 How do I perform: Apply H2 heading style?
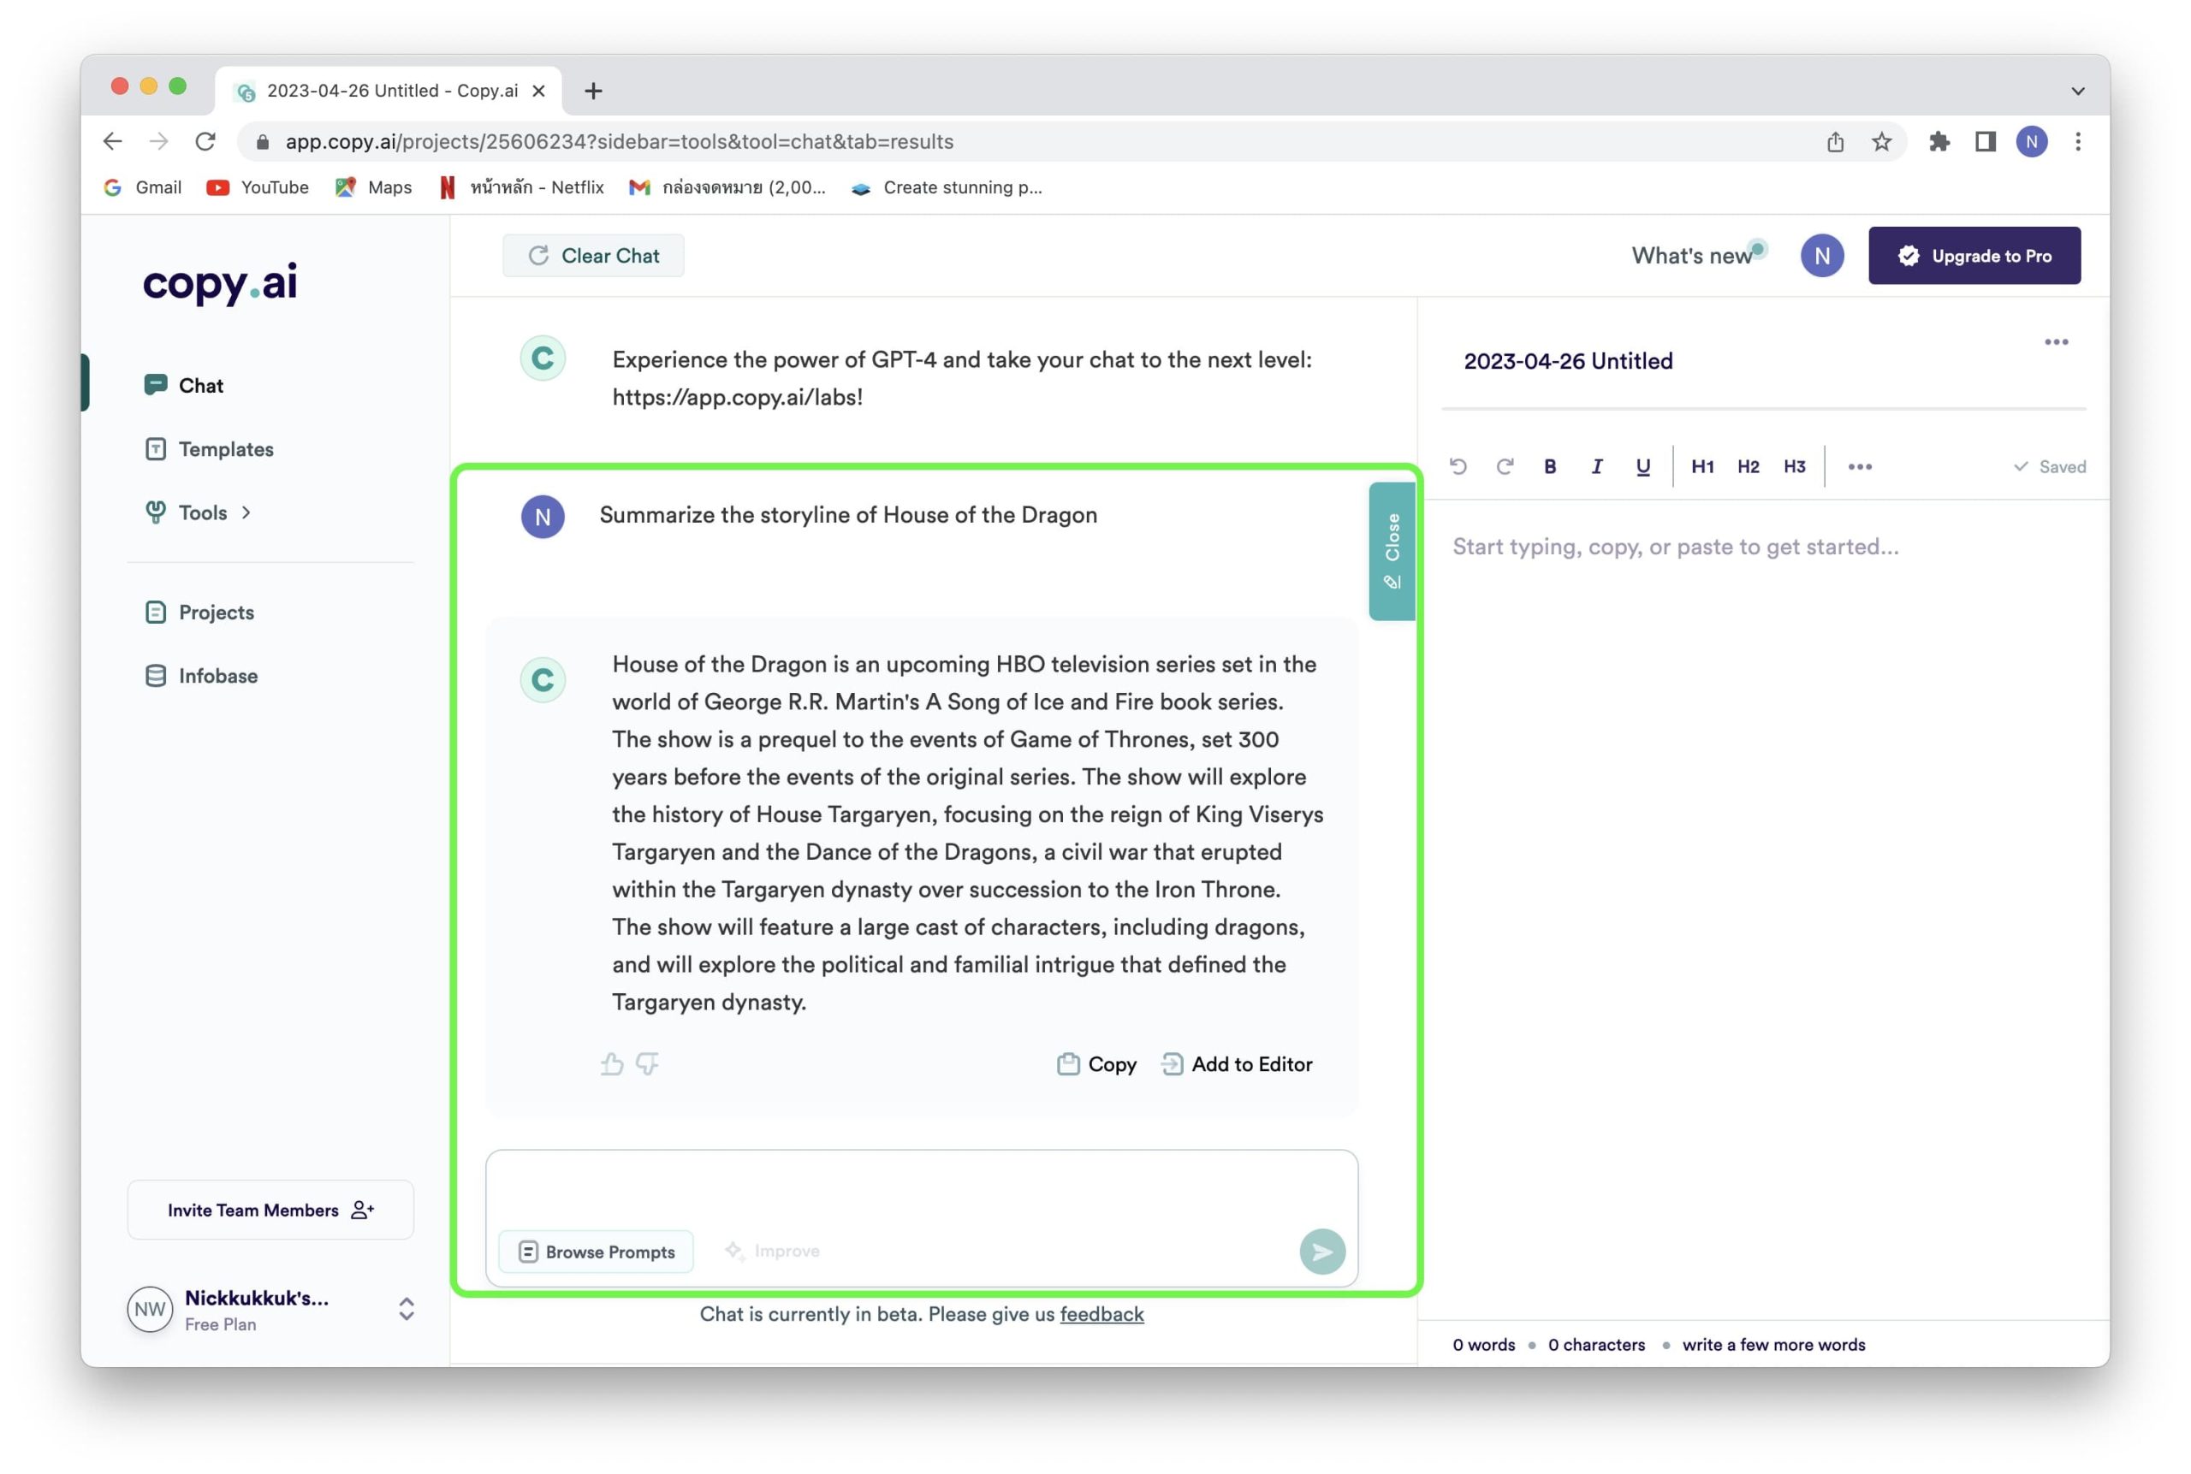click(1749, 467)
